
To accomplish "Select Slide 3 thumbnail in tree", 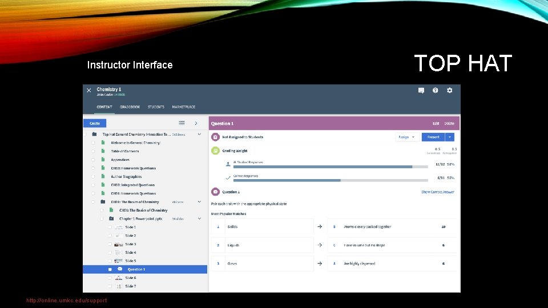I will (x=119, y=244).
